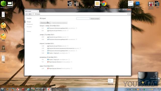
Task: Open Internet Explorer from the taskbar
Action: pyautogui.click(x=28, y=89)
